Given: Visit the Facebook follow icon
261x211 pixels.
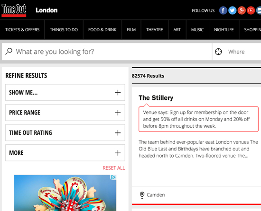Looking at the screenshot, I should [223, 10].
